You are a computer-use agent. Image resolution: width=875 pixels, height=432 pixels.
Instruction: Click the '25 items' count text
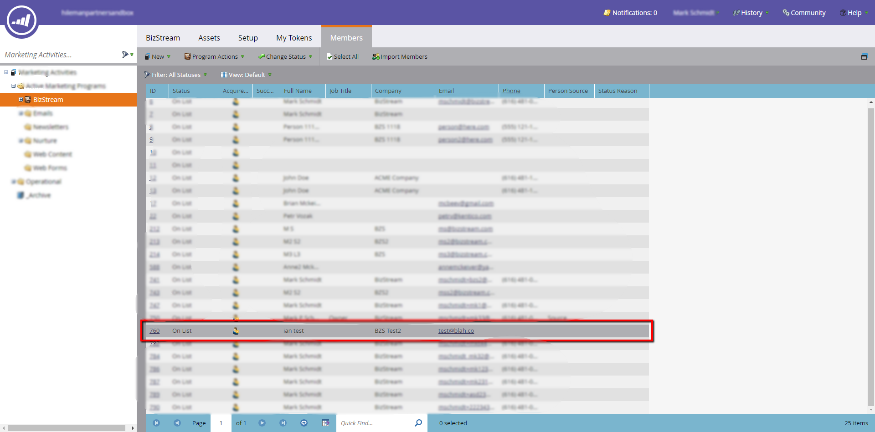point(856,423)
